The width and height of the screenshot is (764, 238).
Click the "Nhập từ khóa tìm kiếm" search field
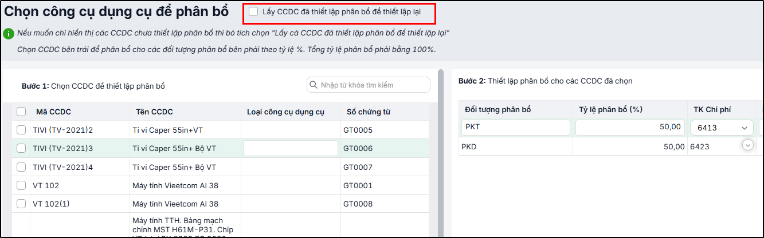coord(369,85)
